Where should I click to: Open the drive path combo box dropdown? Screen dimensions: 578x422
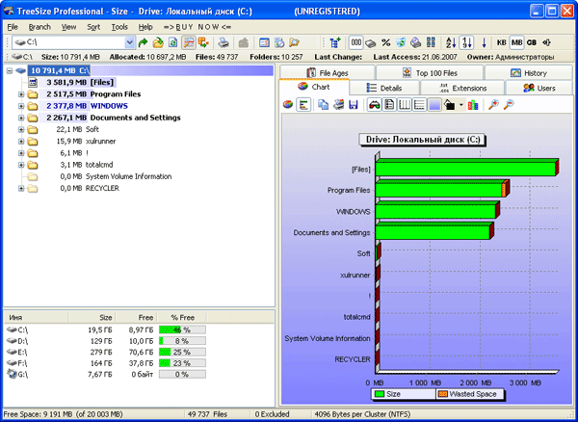[127, 42]
